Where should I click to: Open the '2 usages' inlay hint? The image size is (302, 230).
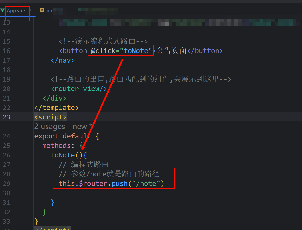point(49,127)
